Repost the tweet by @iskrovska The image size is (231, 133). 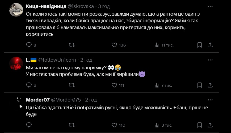pyautogui.click(x=72, y=45)
